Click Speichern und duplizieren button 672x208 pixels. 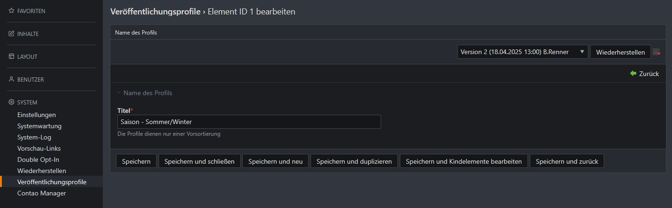354,161
